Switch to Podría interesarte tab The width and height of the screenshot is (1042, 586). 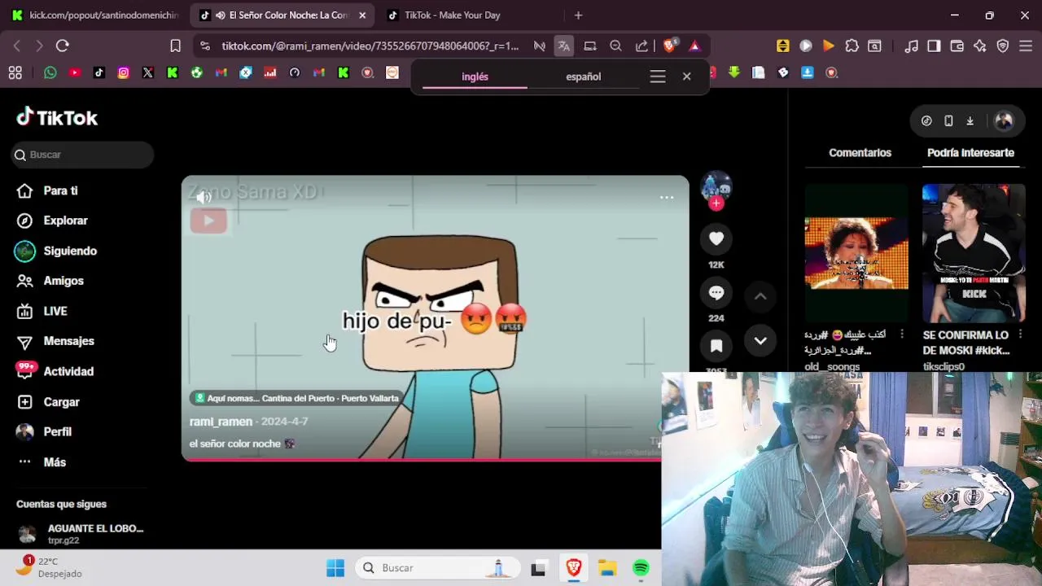point(970,153)
